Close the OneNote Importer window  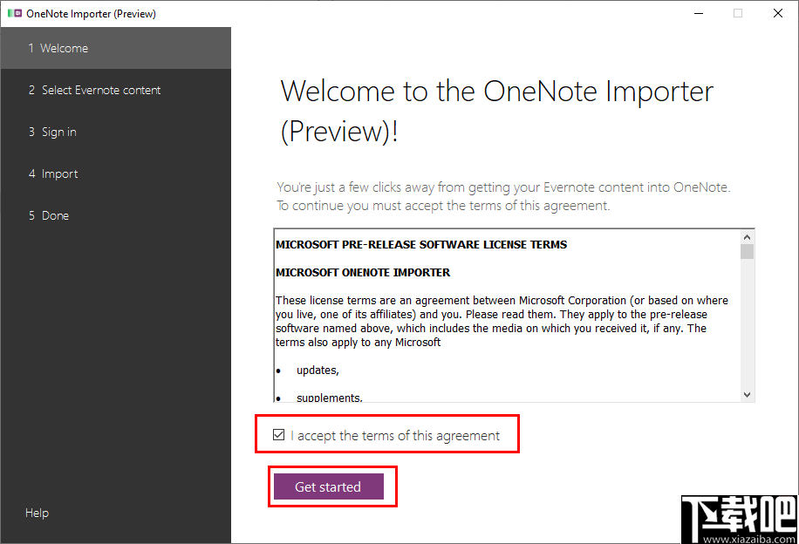pos(777,13)
